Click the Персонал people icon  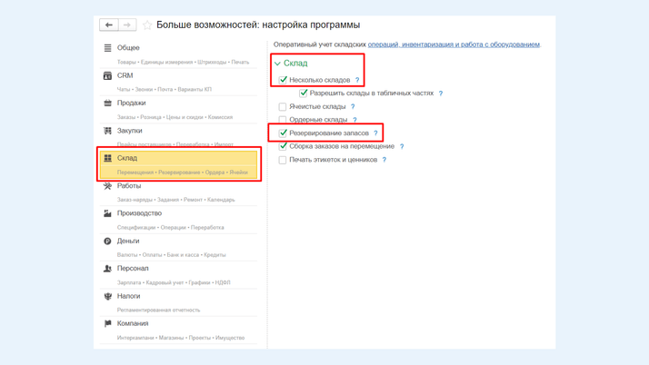coord(107,268)
